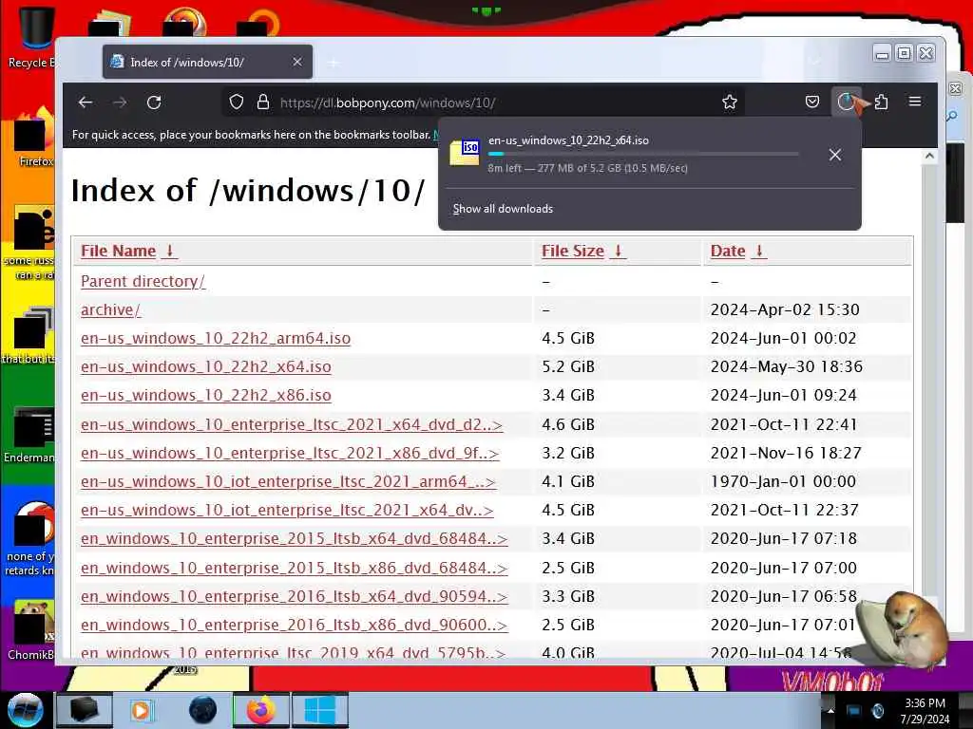
Task: Open enterprise_ltsc_2021_x64_dvd_d2 link
Action: pos(291,424)
